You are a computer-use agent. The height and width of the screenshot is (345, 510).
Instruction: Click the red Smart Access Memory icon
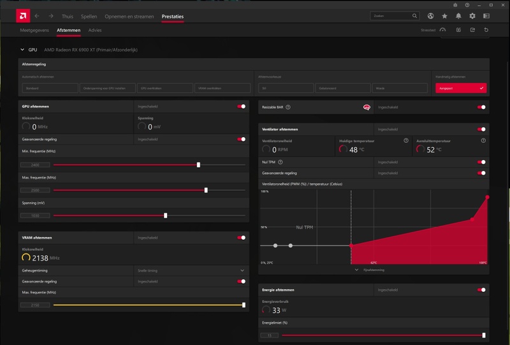[x=367, y=107]
